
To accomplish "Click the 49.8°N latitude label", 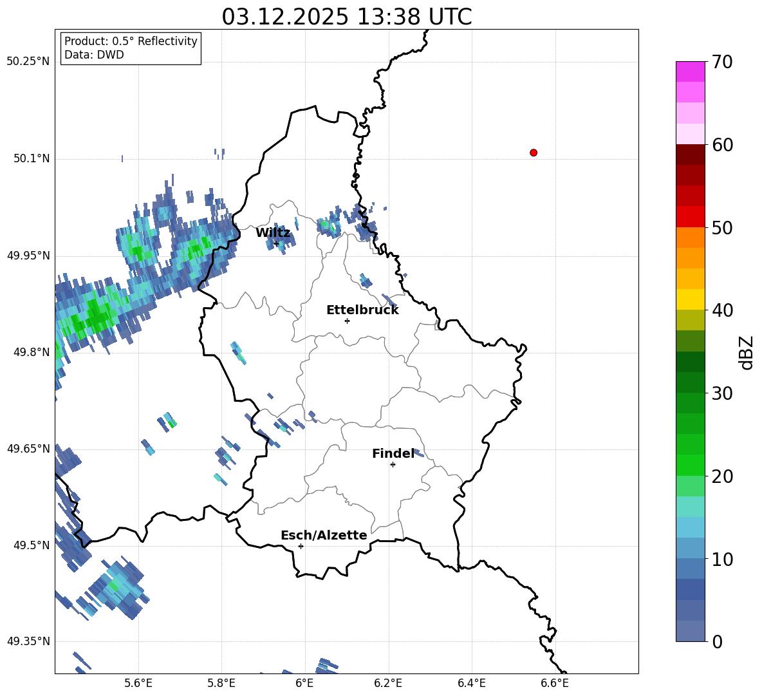I will pos(31,352).
